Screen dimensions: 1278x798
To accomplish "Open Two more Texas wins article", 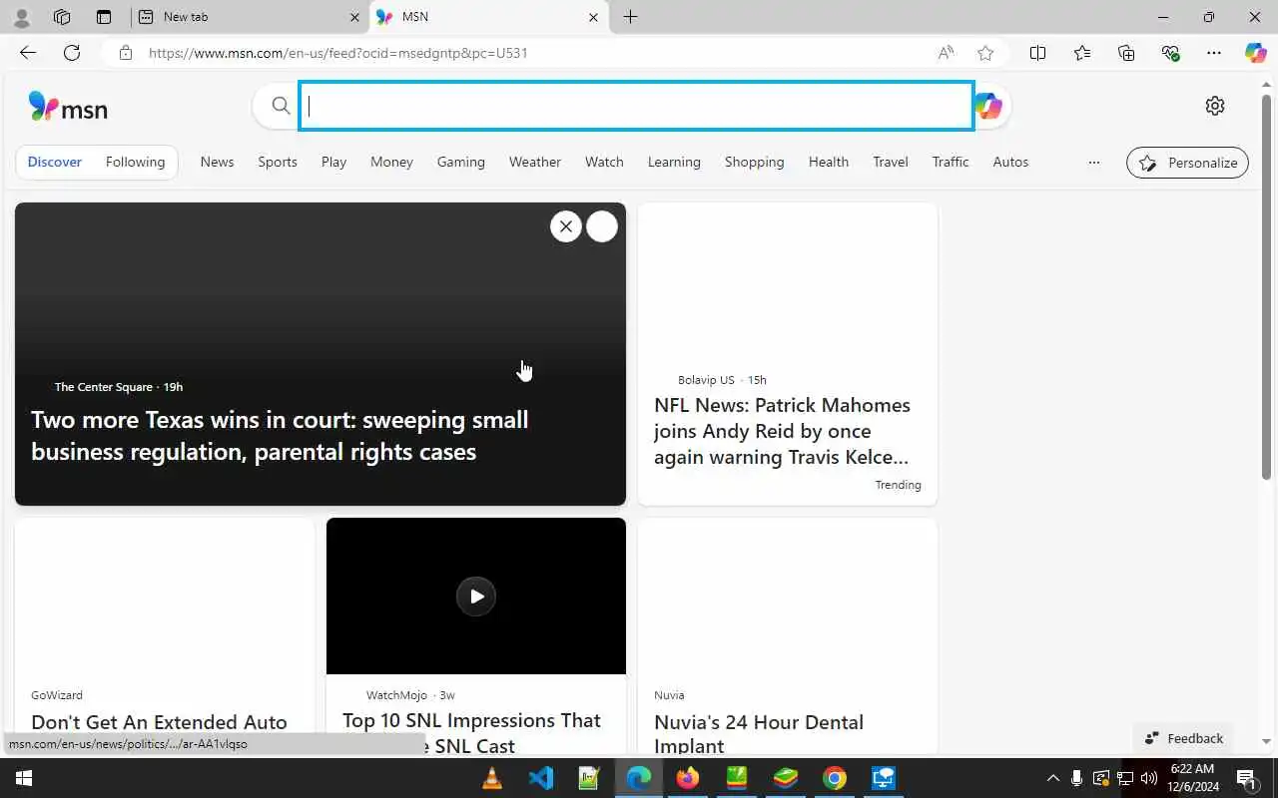I will [x=280, y=435].
